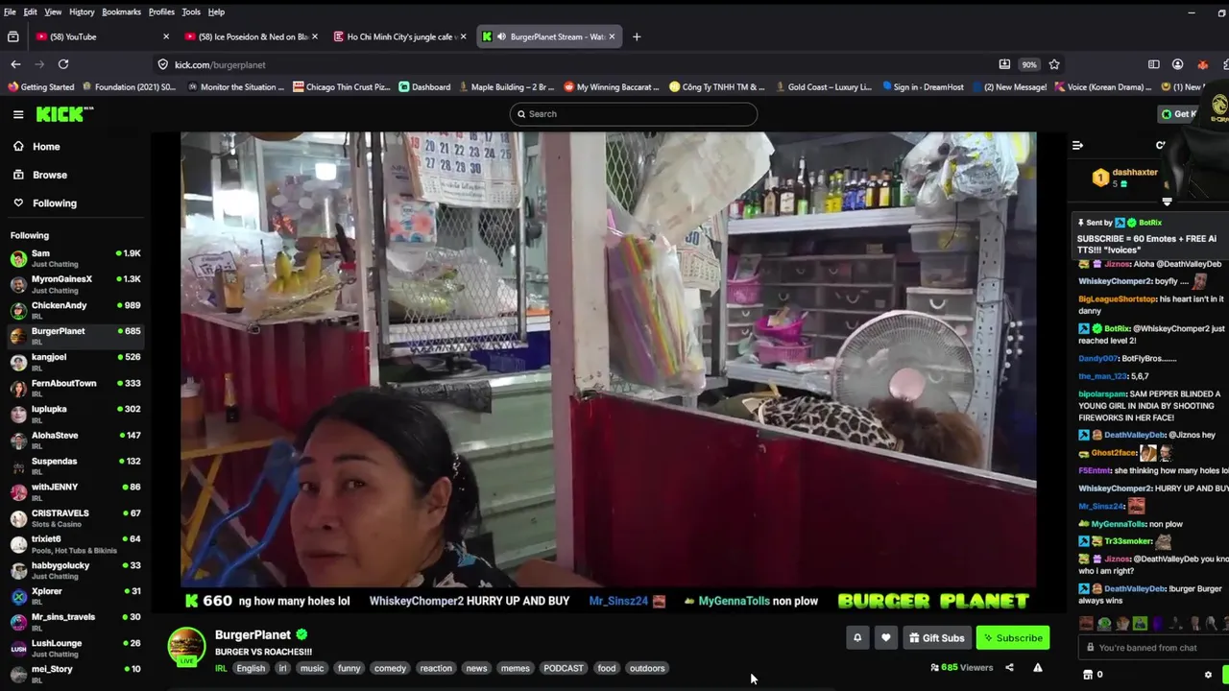
Task: Open the Bookmarks menu
Action: click(x=121, y=12)
